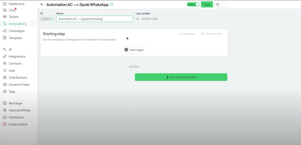Click the Add Step divider
The width and height of the screenshot is (301, 145).
coord(134,67)
